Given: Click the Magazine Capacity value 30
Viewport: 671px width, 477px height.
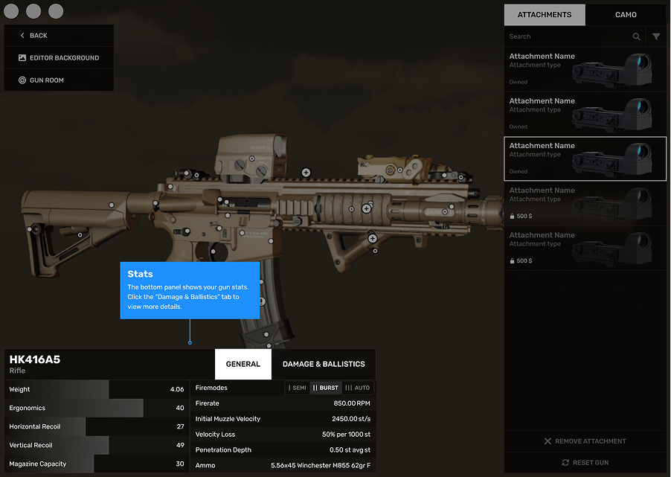Looking at the screenshot, I should pyautogui.click(x=180, y=464).
